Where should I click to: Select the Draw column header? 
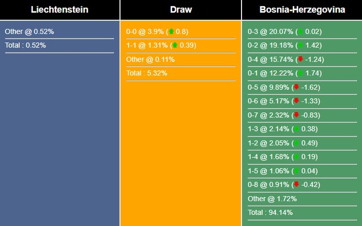point(180,10)
